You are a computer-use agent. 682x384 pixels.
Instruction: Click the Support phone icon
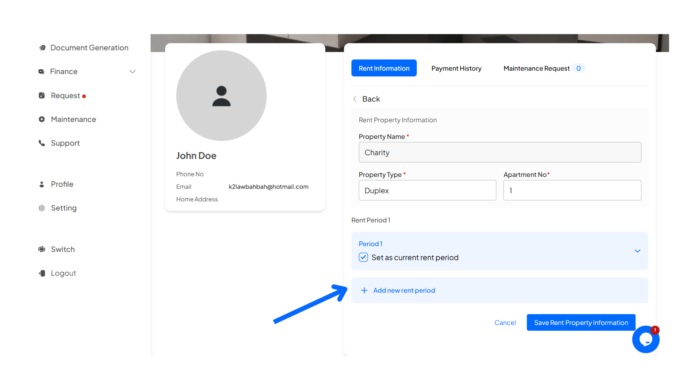tap(42, 143)
